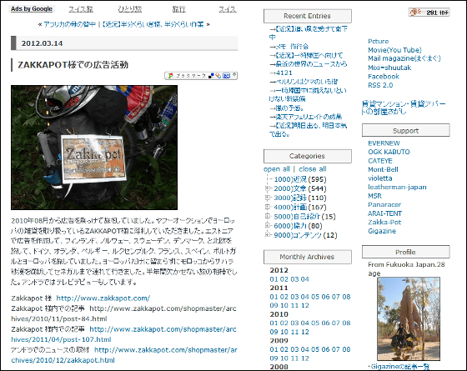Open the Zakka-Pot support link
The height and width of the screenshot is (371, 467).
384,222
